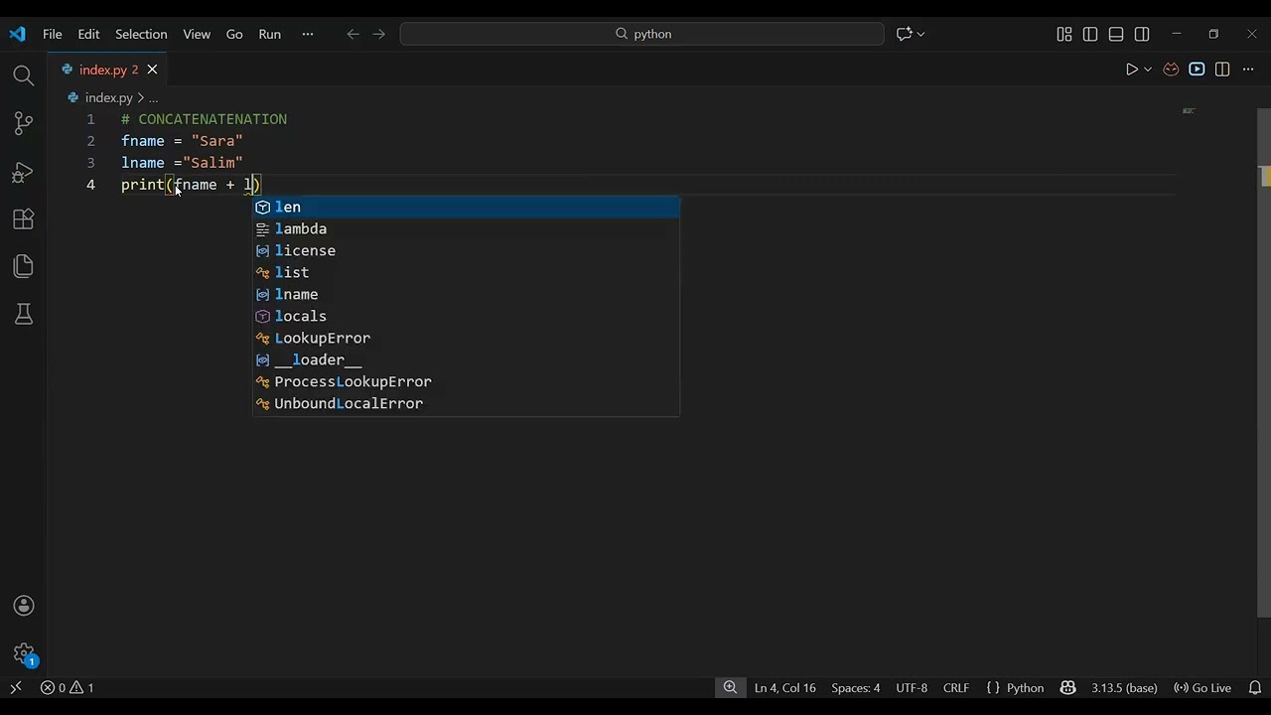Start Go Live server
This screenshot has height=715, width=1271.
[x=1202, y=687]
